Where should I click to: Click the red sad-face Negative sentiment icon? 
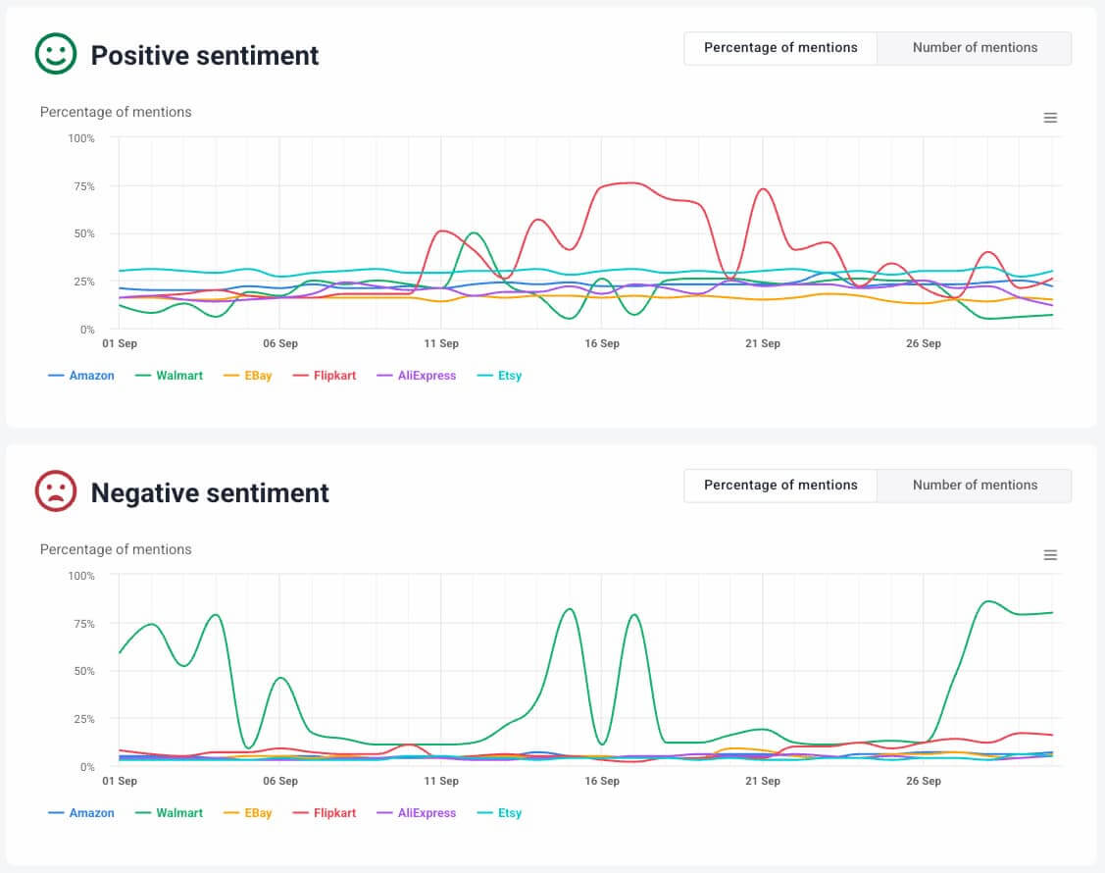(x=55, y=491)
